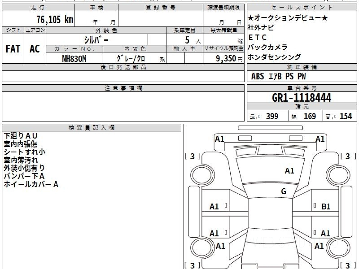Click the 譲渡書類期限 header
Image resolution: width=359 pixels, height=269 pixels.
(x=223, y=8)
